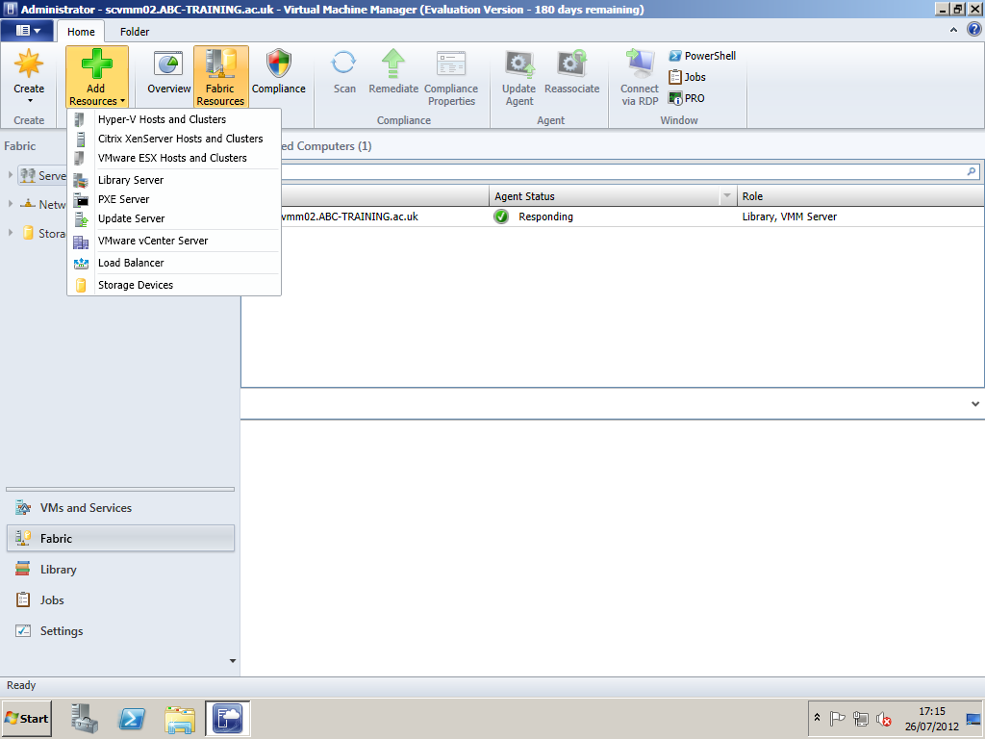Click the muted volume tray icon

(x=884, y=718)
